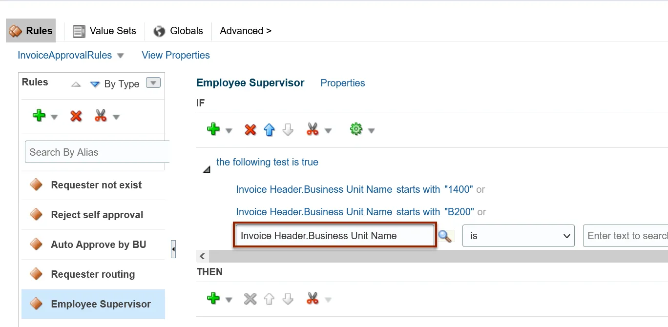Move condition up with blue arrow
Image resolution: width=668 pixels, height=327 pixels.
pyautogui.click(x=269, y=130)
